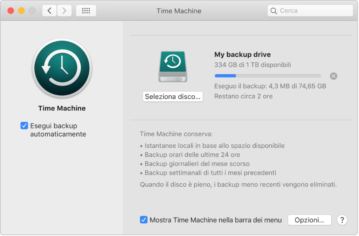
Task: Toggle Mostra Time Machine nella barra dei menu
Action: click(x=143, y=220)
